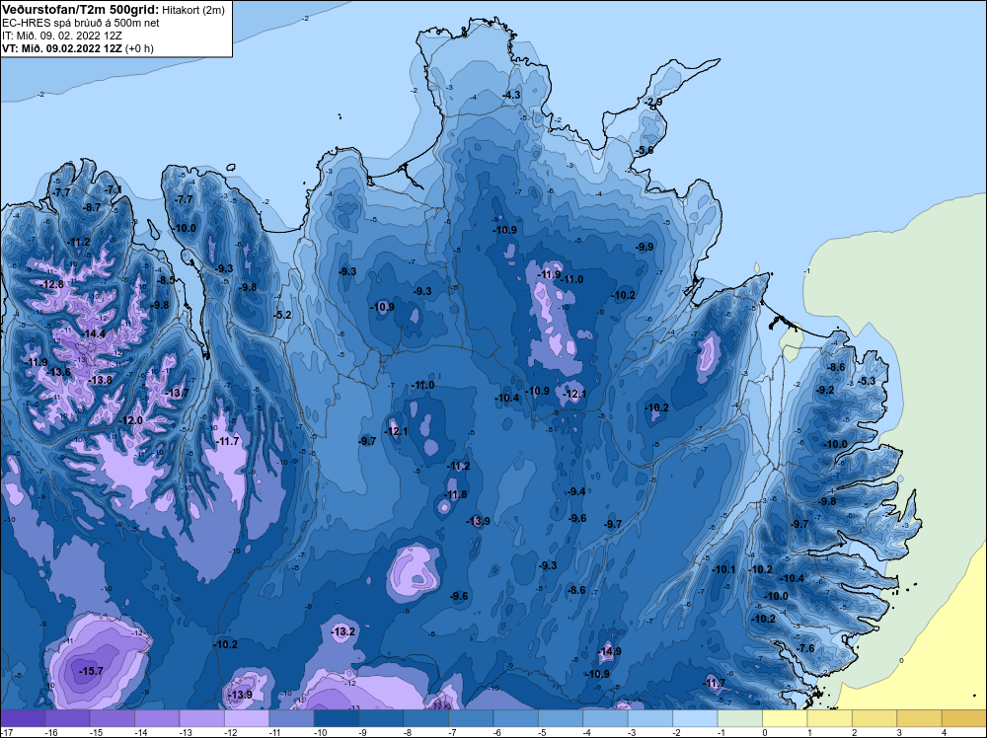This screenshot has height=738, width=987.
Task: Click the legend label '-13'
Action: point(184,732)
